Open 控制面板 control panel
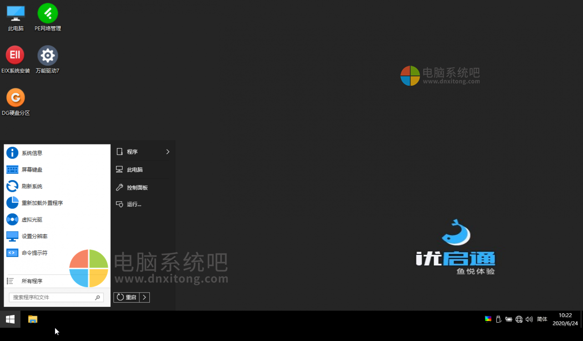Viewport: 583px width, 341px height. coord(143,187)
